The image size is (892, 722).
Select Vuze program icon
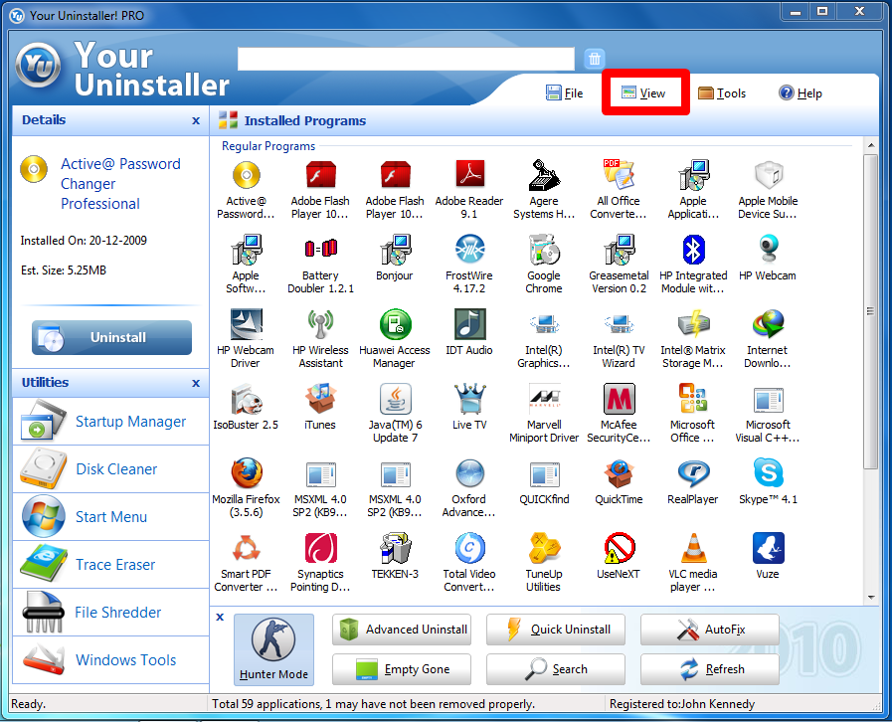pyautogui.click(x=768, y=548)
